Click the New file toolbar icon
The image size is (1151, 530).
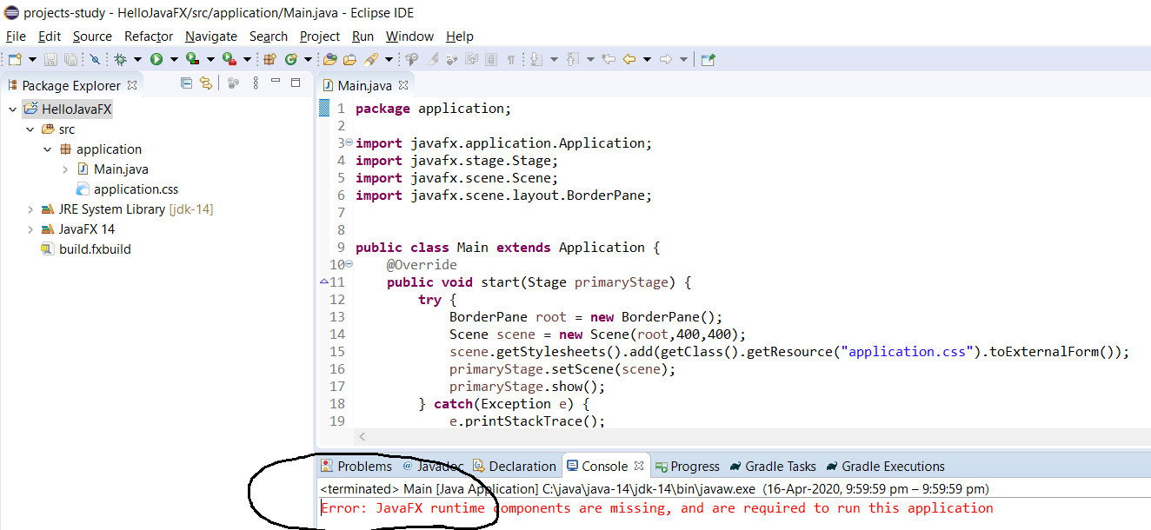[14, 59]
